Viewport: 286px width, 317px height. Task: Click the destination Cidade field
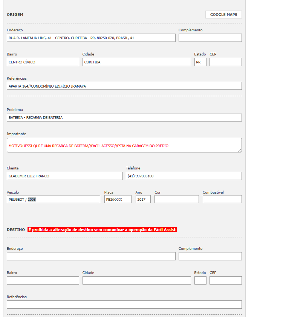coord(137,280)
